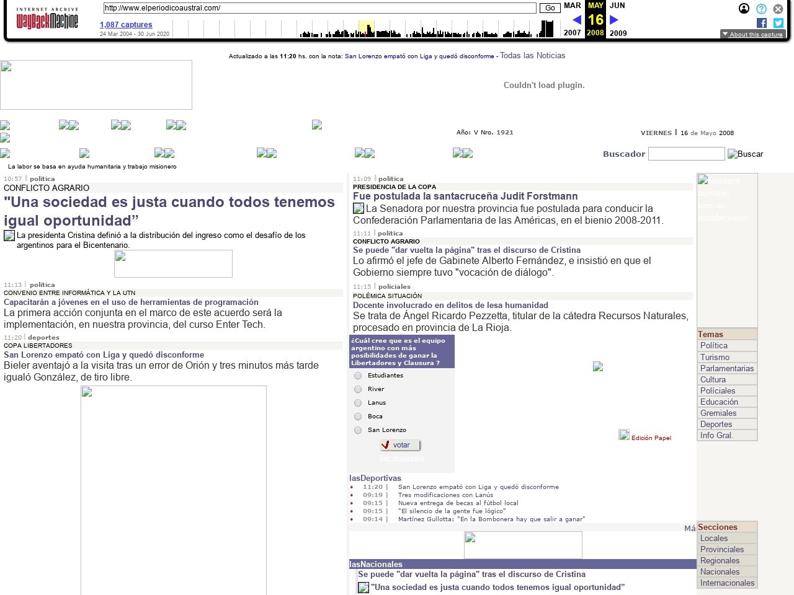This screenshot has width=794, height=595.
Task: Click the Wayback Machine URL input field
Action: 319,8
